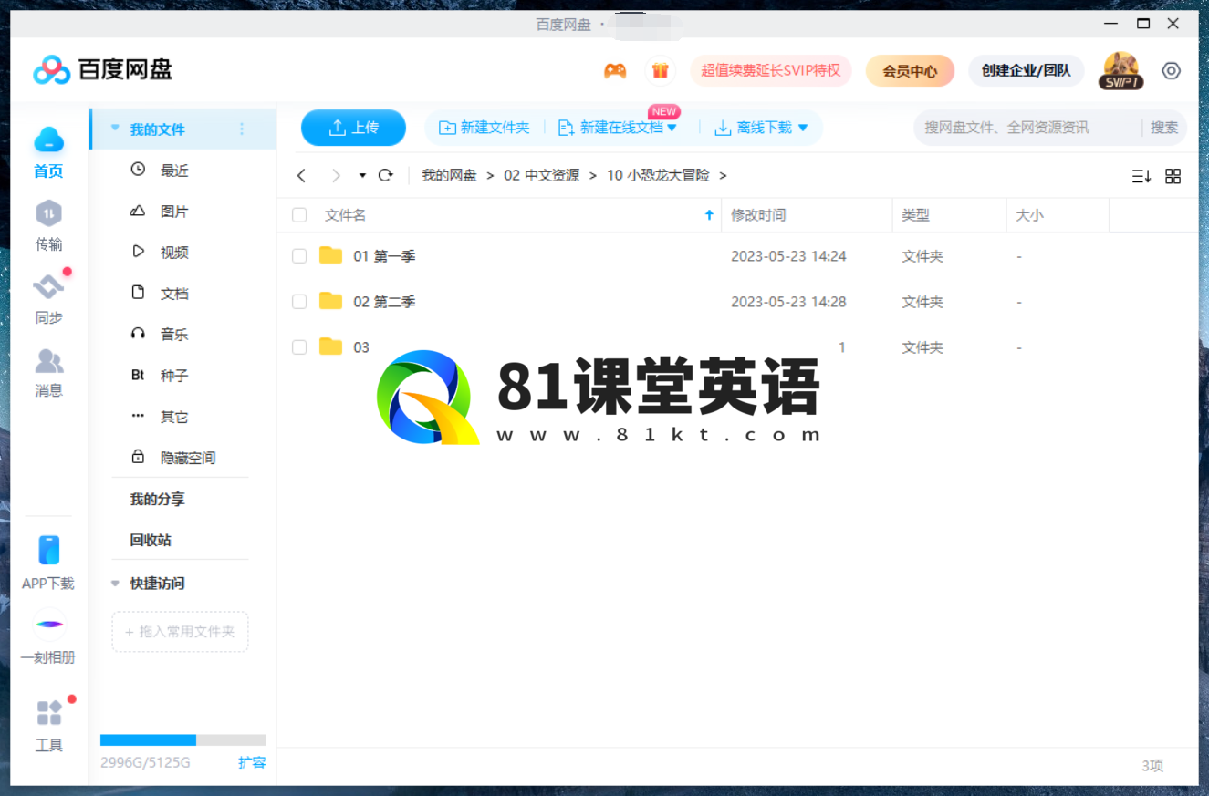Click the storage usage progress bar

coord(182,740)
